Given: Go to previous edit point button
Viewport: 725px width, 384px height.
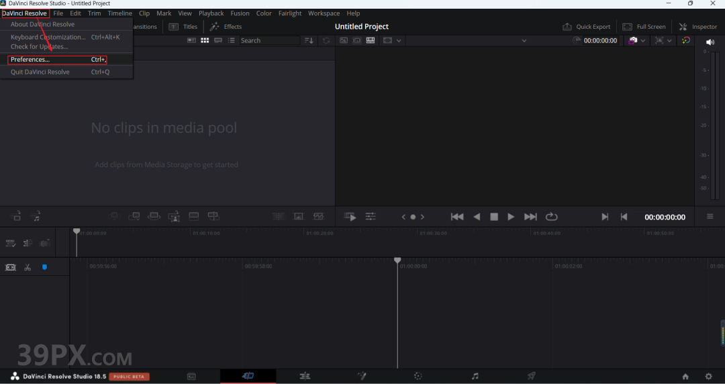Looking at the screenshot, I should [x=624, y=217].
